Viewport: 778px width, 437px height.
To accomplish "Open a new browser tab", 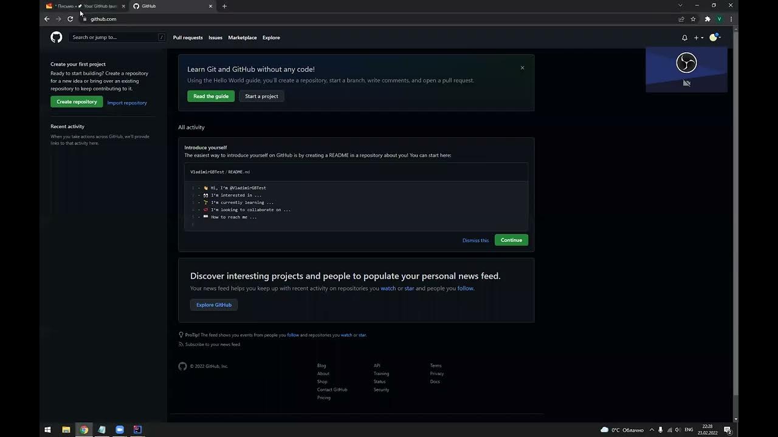I will [x=224, y=6].
